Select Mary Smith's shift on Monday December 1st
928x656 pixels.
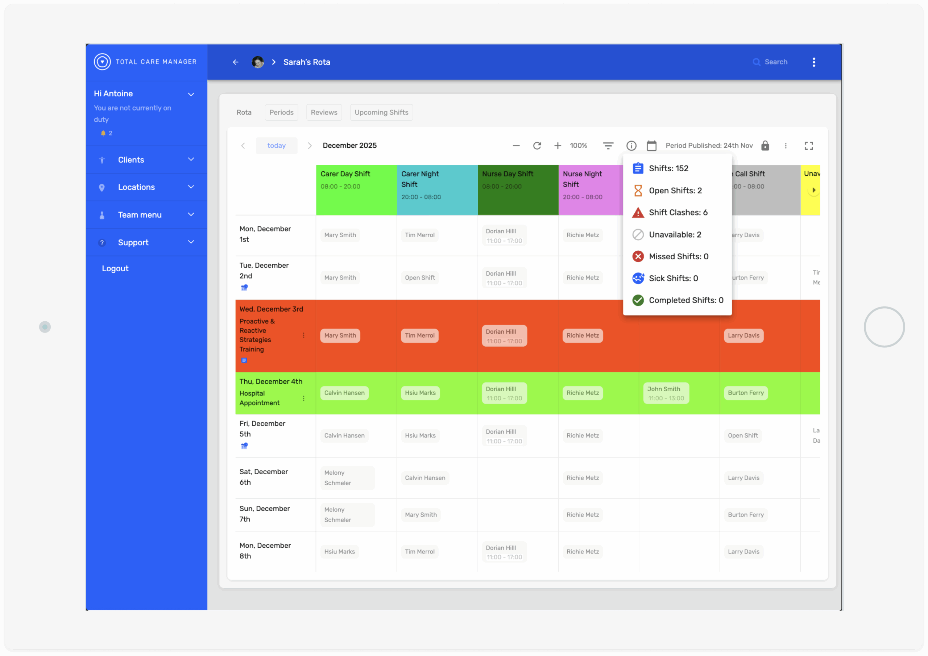click(340, 235)
